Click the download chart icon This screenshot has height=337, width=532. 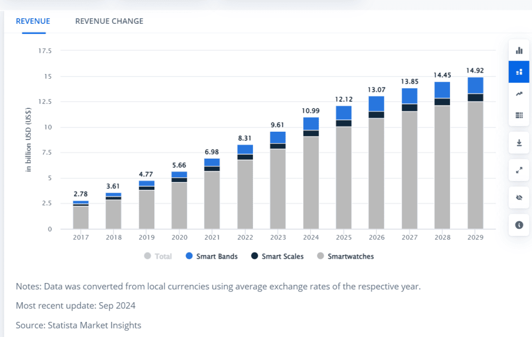pyautogui.click(x=518, y=143)
